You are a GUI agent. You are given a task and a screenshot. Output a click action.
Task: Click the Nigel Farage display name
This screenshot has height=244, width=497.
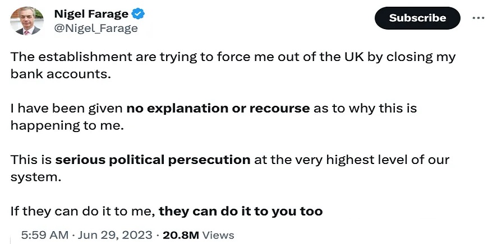pos(91,13)
